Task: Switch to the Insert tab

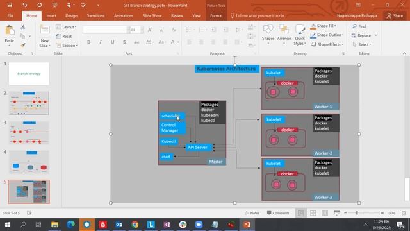Action: (51, 15)
